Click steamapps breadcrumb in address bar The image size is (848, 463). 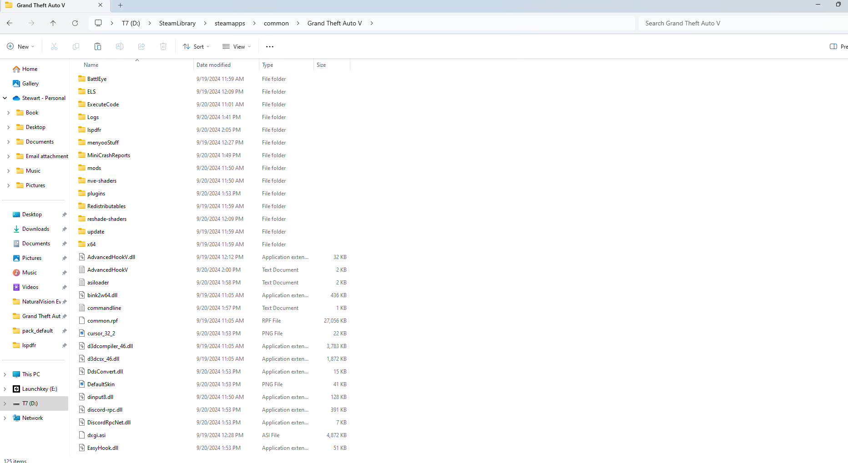(230, 23)
